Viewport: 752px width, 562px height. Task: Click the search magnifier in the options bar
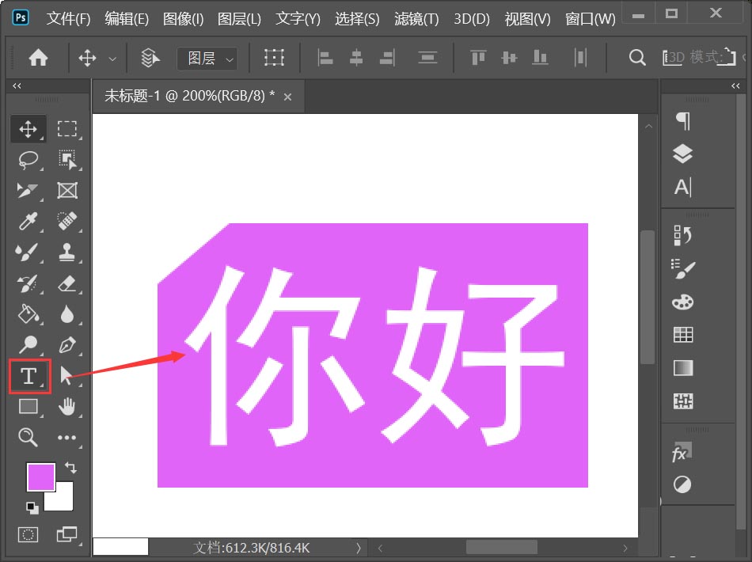636,57
